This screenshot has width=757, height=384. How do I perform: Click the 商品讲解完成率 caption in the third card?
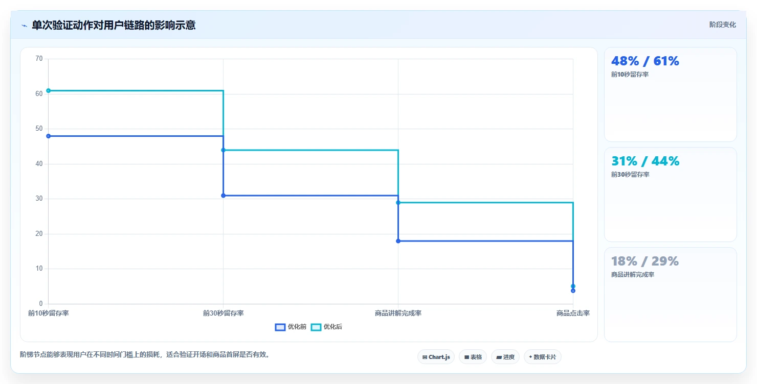pos(633,275)
